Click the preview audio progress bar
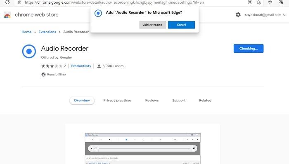Screen dimensions: 289x164 144,148
